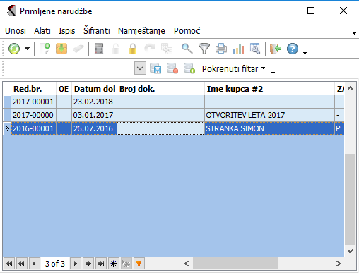Open the Šifranti menu
The width and height of the screenshot is (359, 273).
pyautogui.click(x=97, y=31)
